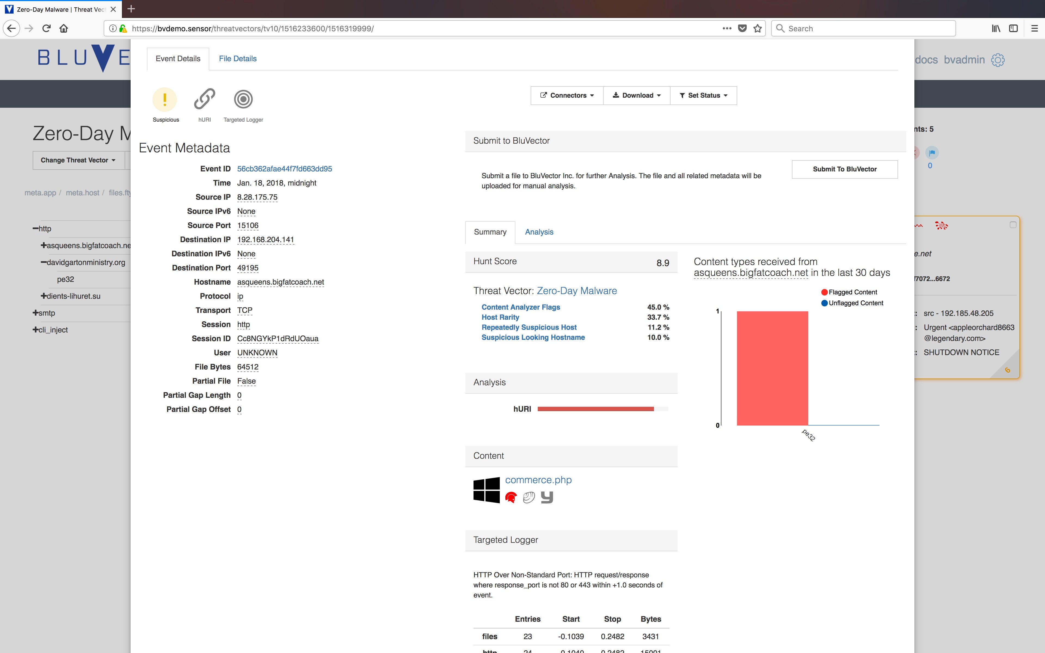Expand the asqueens.bigfatcoach.net tree node
Screen dimensions: 1045x653
pyautogui.click(x=44, y=245)
